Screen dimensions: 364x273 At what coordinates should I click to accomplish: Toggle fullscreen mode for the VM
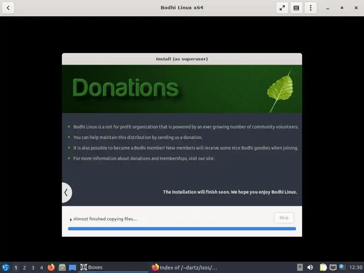282,8
